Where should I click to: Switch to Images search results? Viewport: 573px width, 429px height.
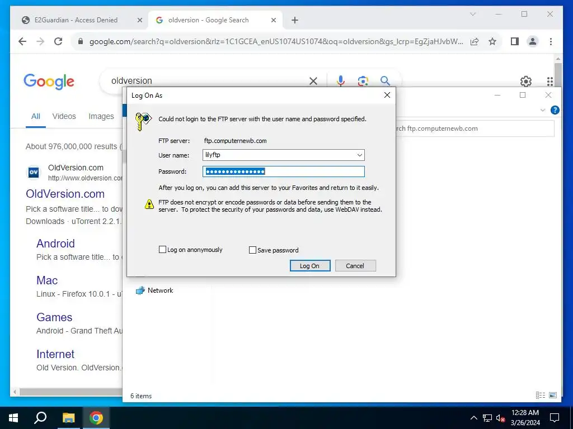(101, 116)
